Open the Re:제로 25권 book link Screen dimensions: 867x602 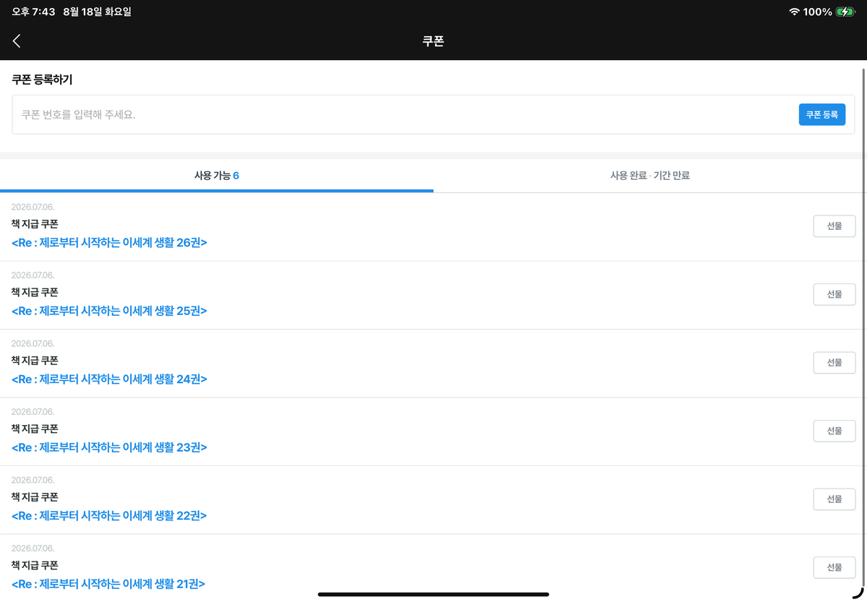point(109,311)
